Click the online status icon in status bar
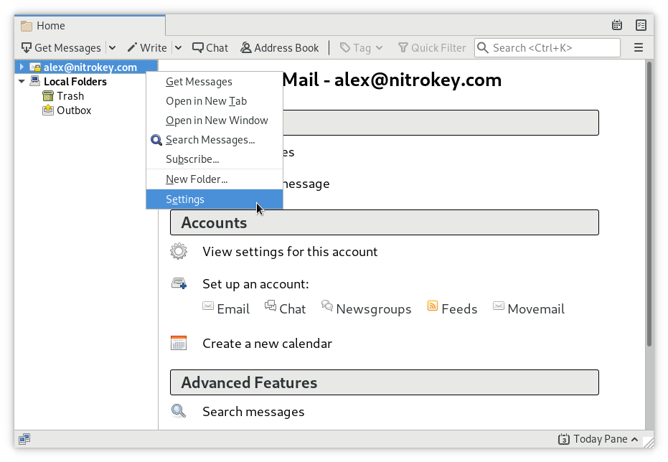 click(24, 438)
